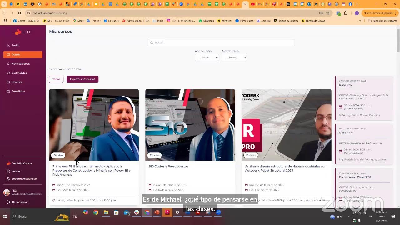
Task: Expand the hidden bookmarks chevron
Action: [x=360, y=21]
